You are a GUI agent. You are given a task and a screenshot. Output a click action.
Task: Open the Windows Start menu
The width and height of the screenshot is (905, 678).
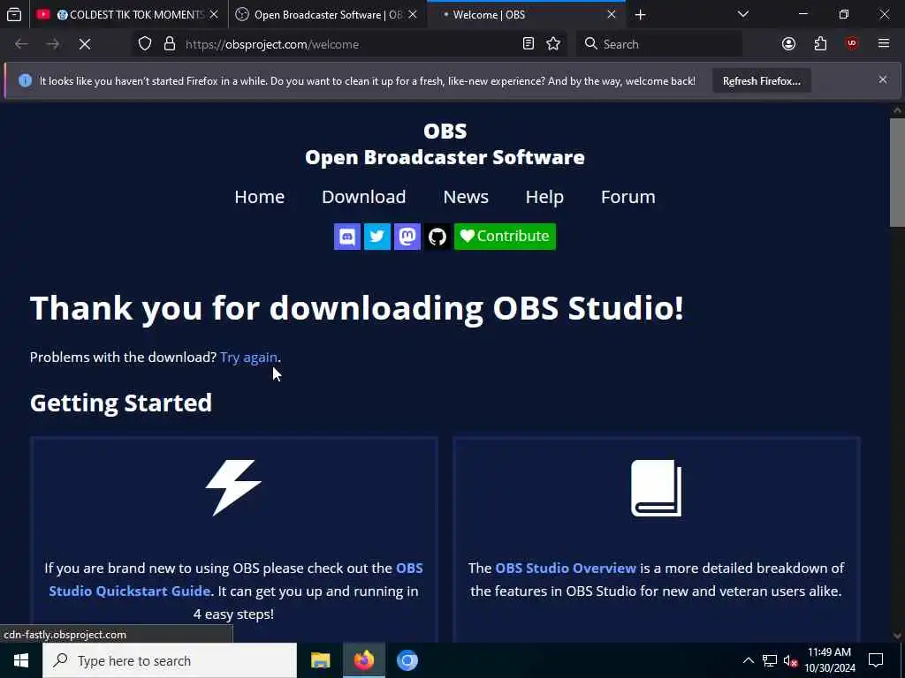pos(21,660)
